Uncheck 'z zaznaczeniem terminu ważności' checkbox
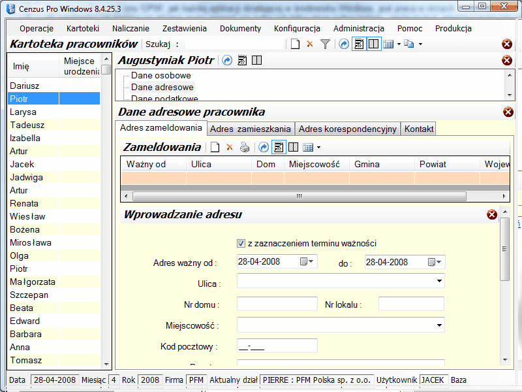This screenshot has width=522, height=392. (x=241, y=243)
